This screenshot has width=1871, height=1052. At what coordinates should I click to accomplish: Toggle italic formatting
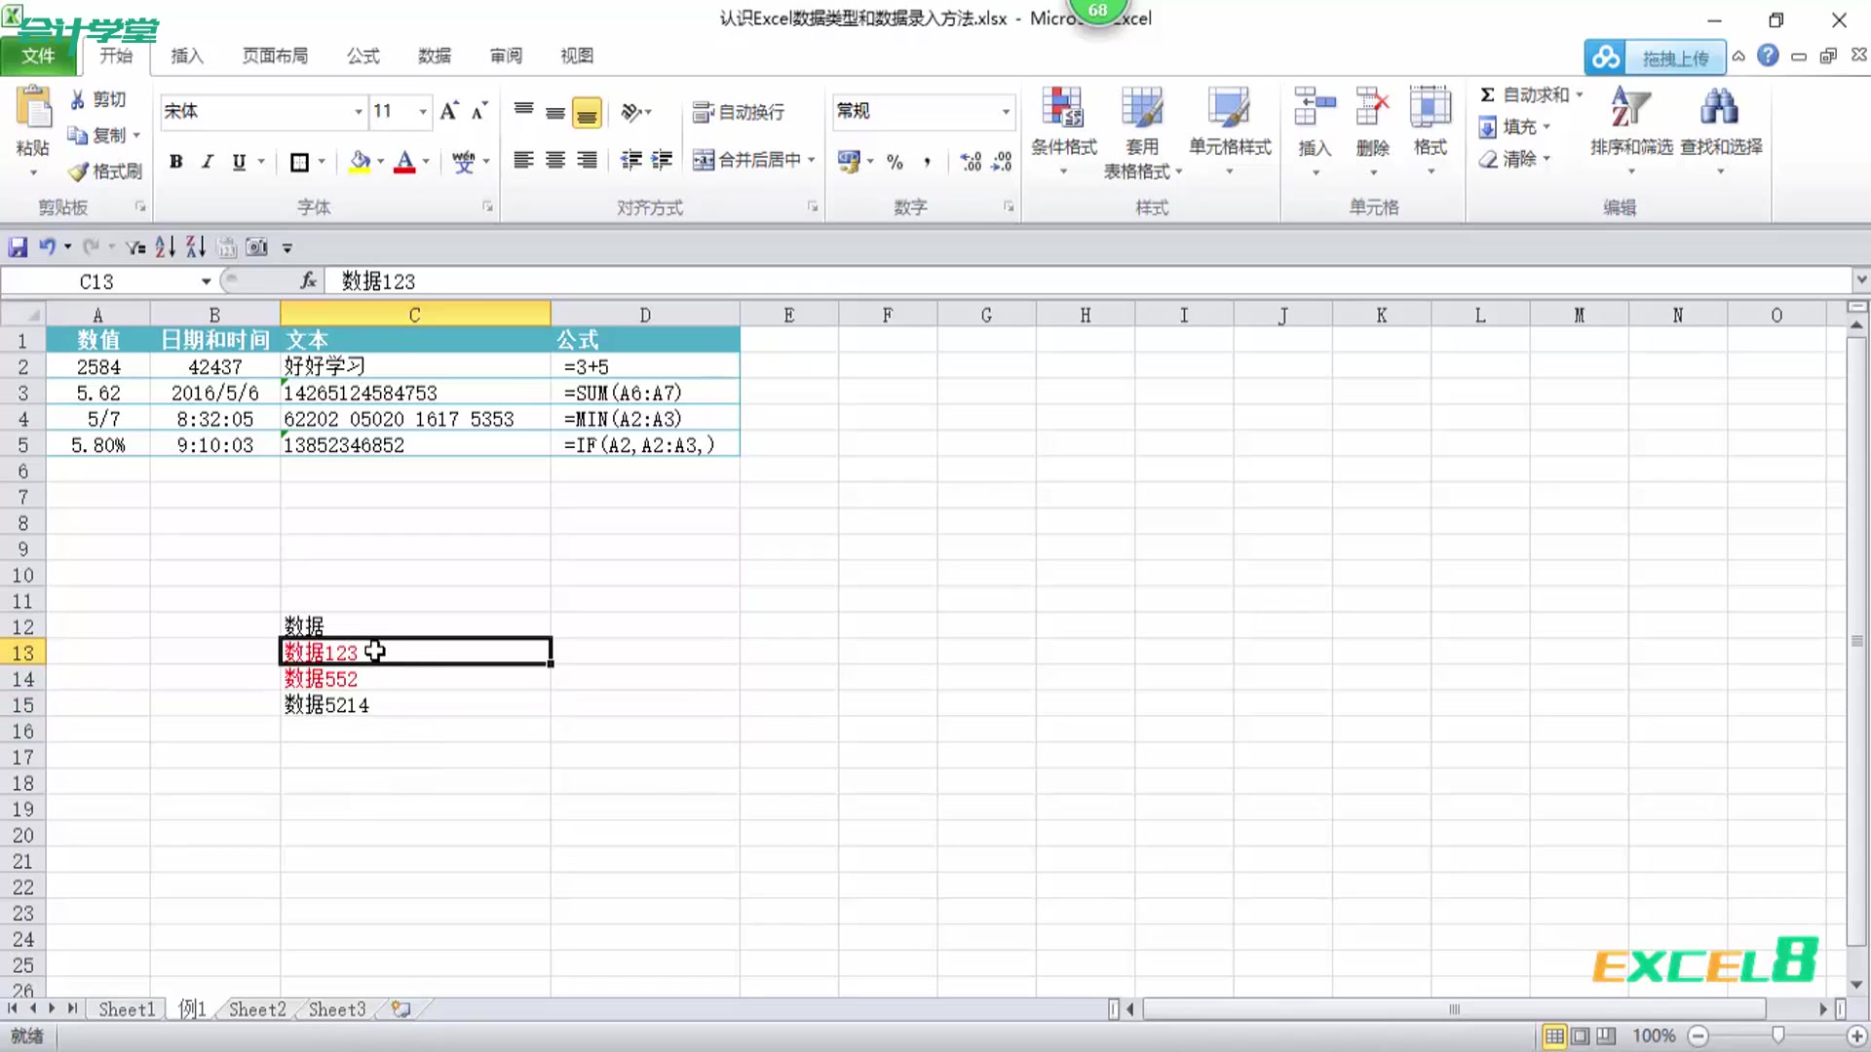(207, 162)
